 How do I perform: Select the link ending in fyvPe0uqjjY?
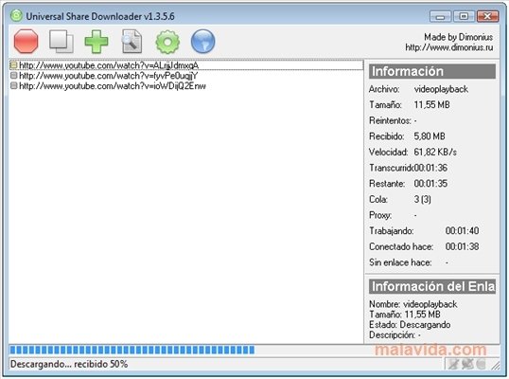109,76
